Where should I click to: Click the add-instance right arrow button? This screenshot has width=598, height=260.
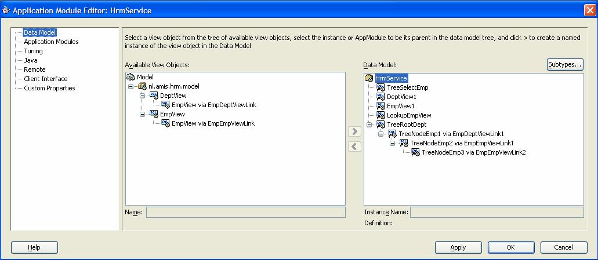pyautogui.click(x=354, y=132)
